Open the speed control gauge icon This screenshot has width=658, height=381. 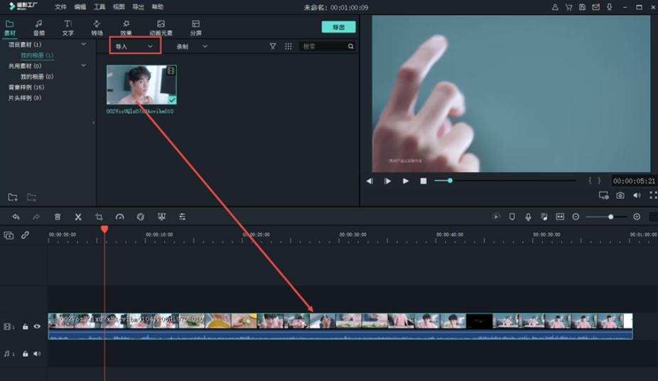click(x=119, y=217)
